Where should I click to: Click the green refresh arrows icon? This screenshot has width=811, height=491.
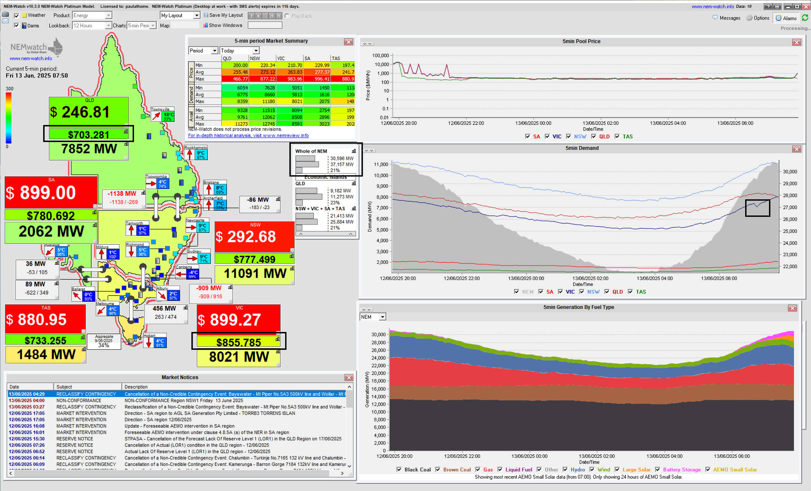click(x=805, y=18)
